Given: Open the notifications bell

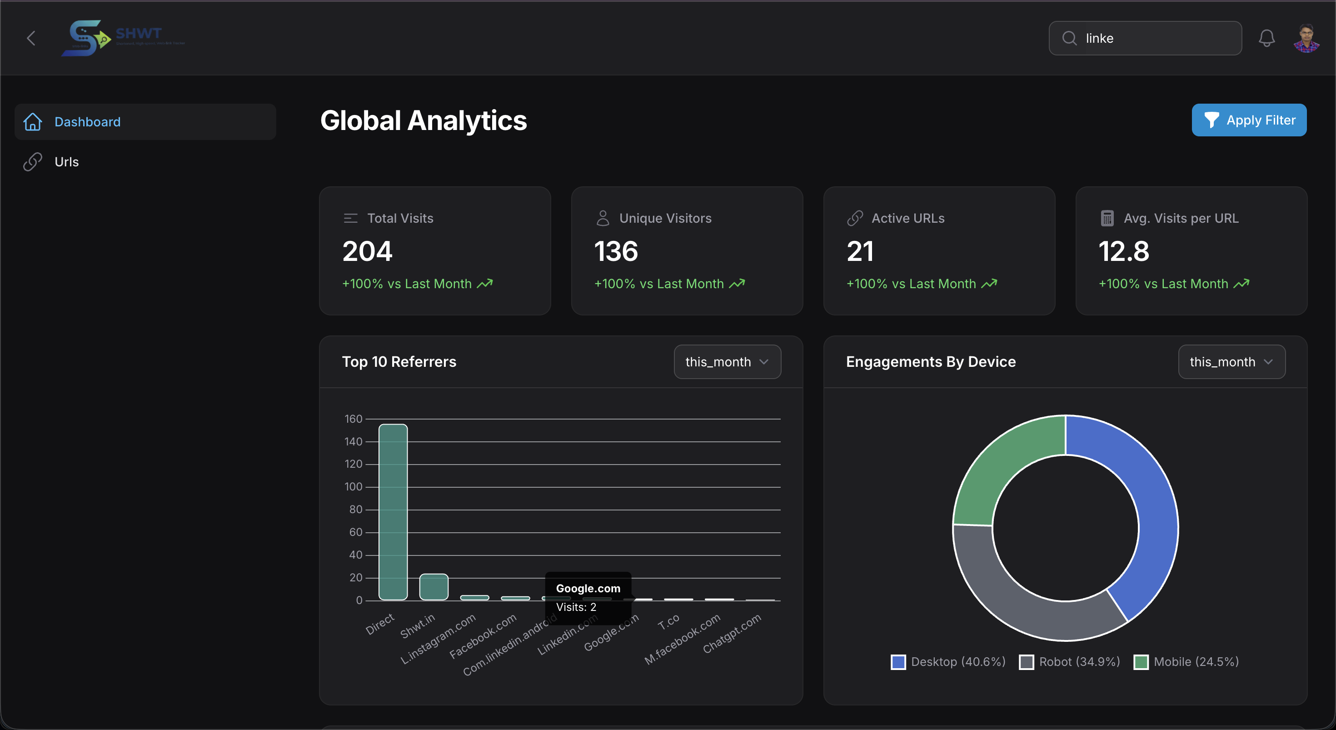Looking at the screenshot, I should coord(1266,38).
